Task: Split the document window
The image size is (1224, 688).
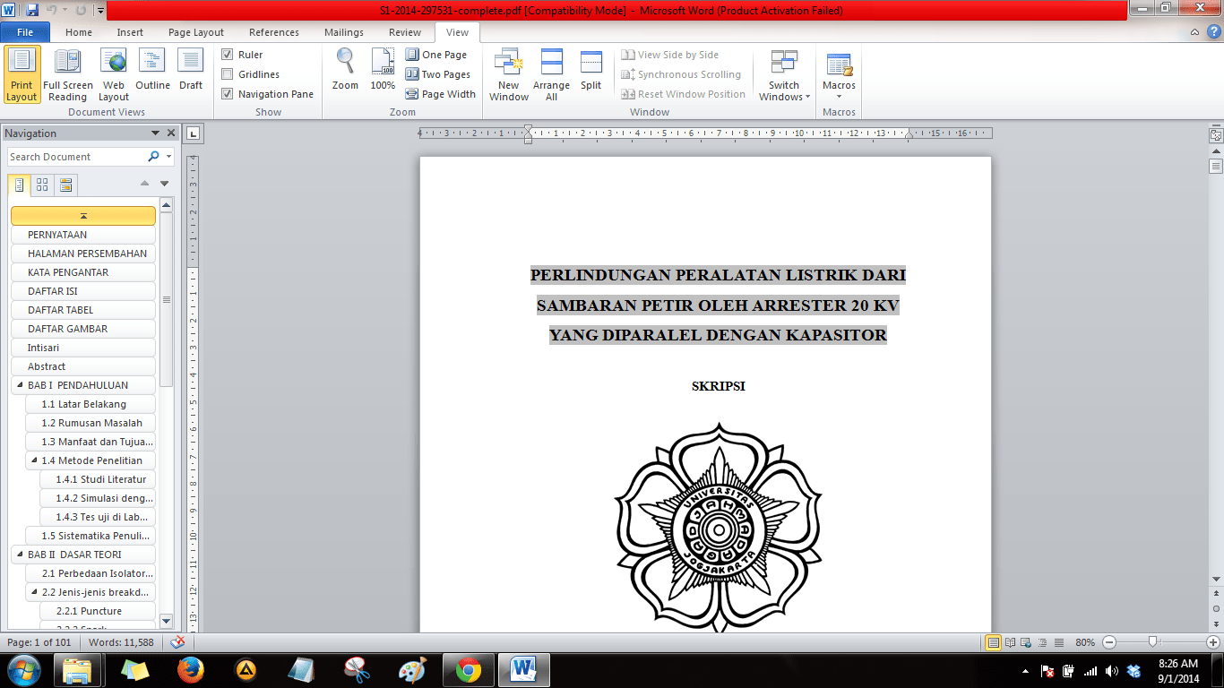Action: (590, 70)
